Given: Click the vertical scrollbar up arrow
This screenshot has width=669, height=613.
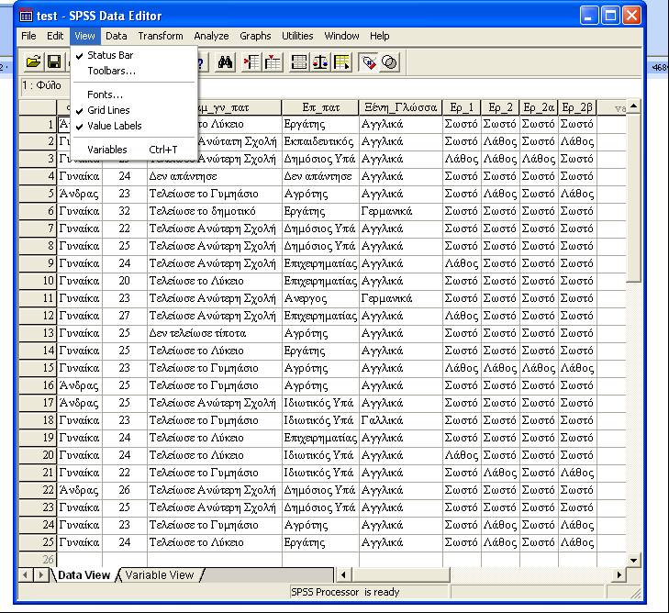Looking at the screenshot, I should (633, 106).
